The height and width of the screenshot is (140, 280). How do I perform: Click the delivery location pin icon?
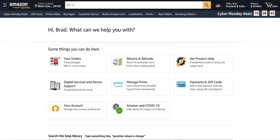(36, 6)
